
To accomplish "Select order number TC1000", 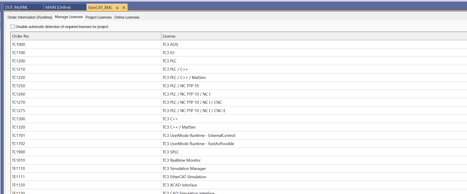I will [86, 44].
